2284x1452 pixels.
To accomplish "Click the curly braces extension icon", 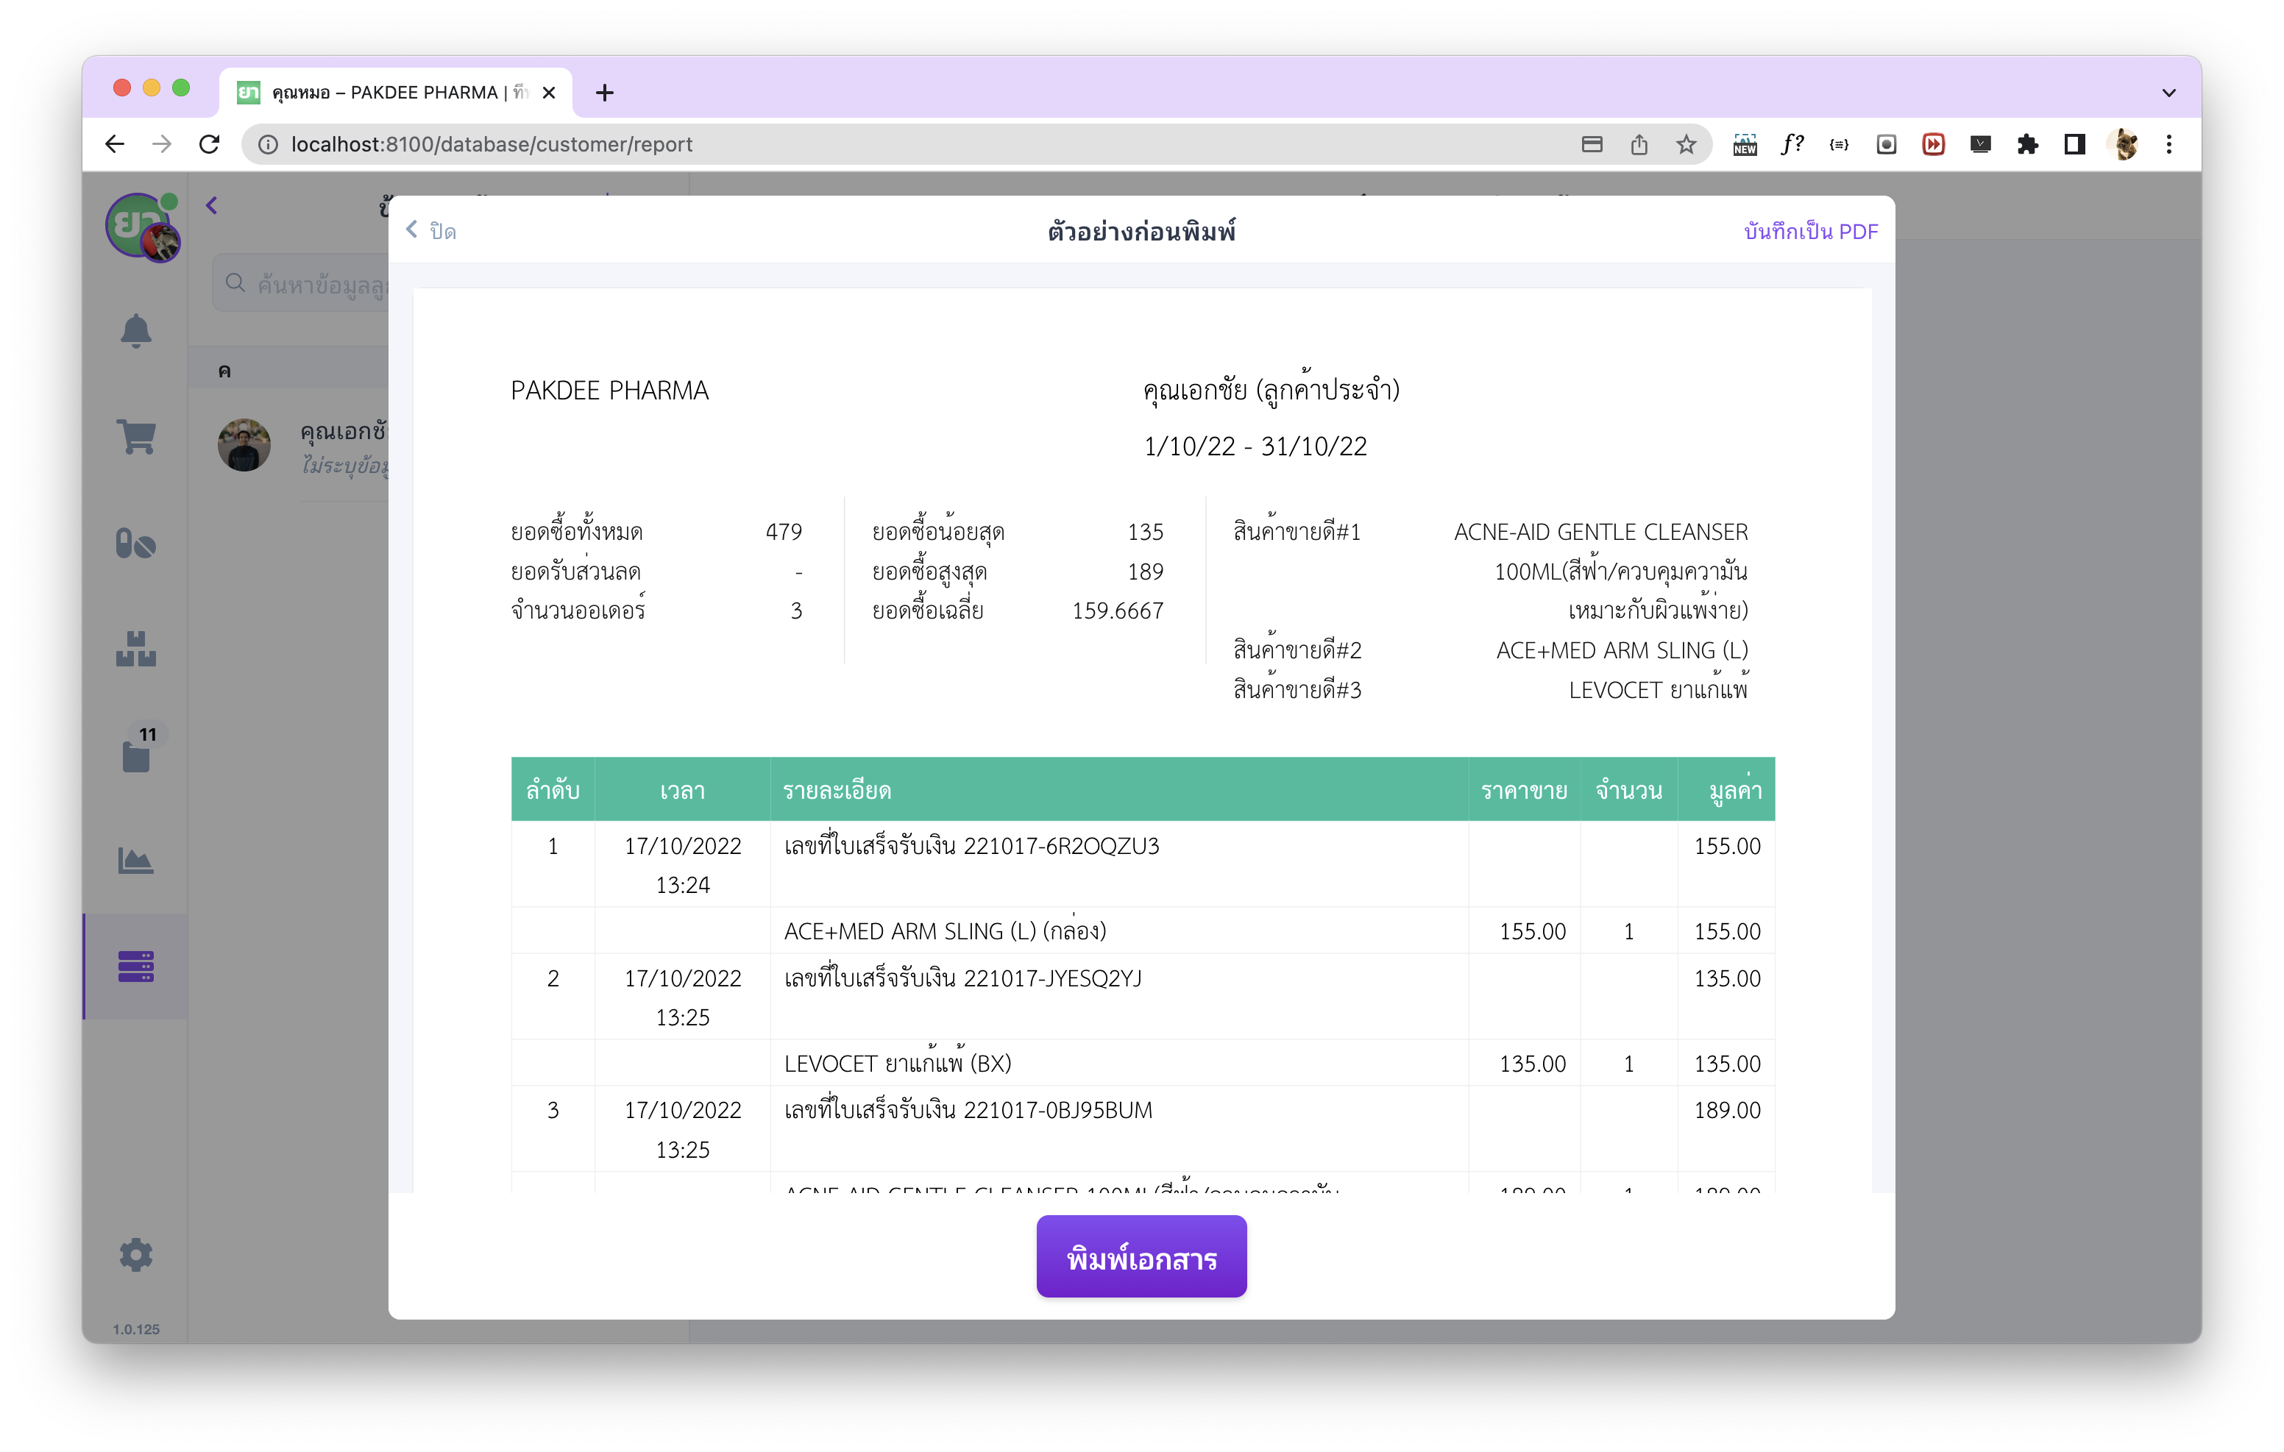I will point(1839,144).
